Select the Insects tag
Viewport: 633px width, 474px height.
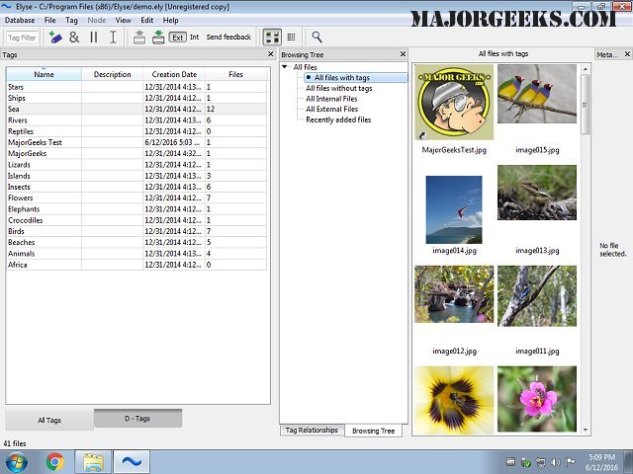point(136,187)
